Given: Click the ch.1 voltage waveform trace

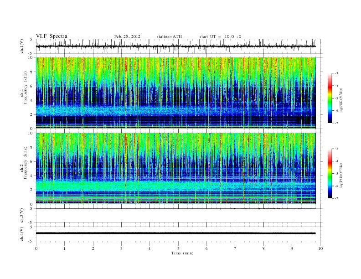Looking at the screenshot, I should coord(175,46).
